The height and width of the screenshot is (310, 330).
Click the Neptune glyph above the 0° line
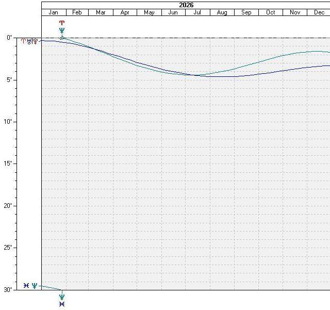point(62,31)
